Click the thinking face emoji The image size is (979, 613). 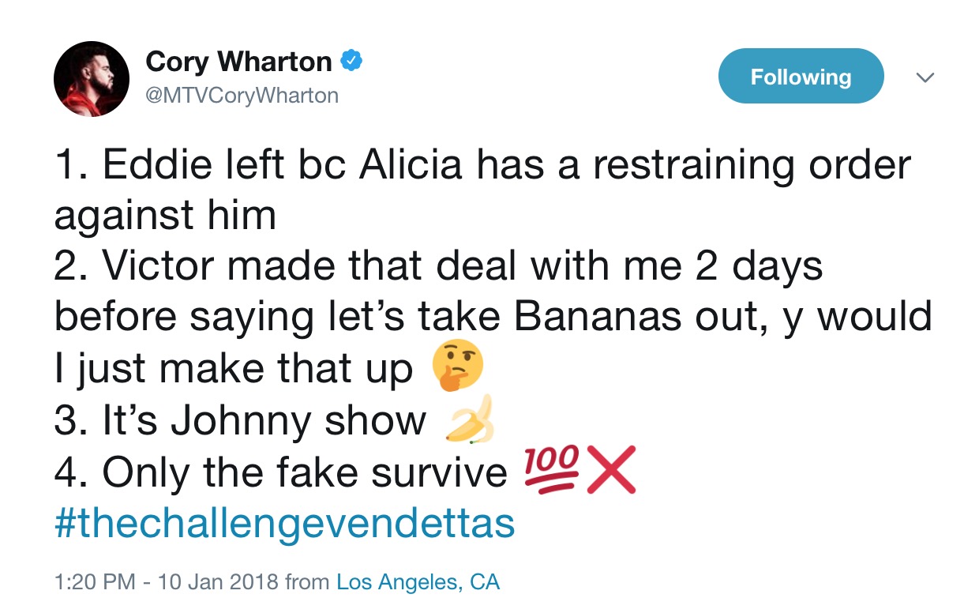pos(457,369)
